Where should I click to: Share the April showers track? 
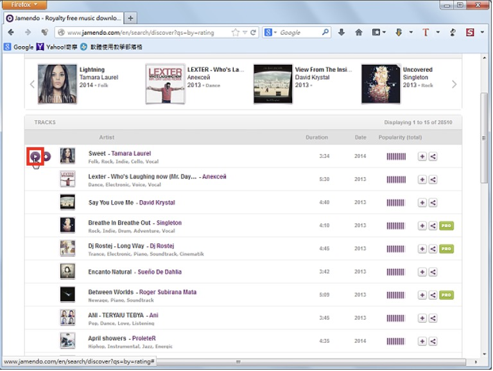pos(433,341)
